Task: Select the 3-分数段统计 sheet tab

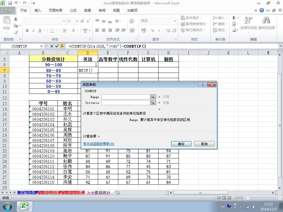Action: coord(99,193)
